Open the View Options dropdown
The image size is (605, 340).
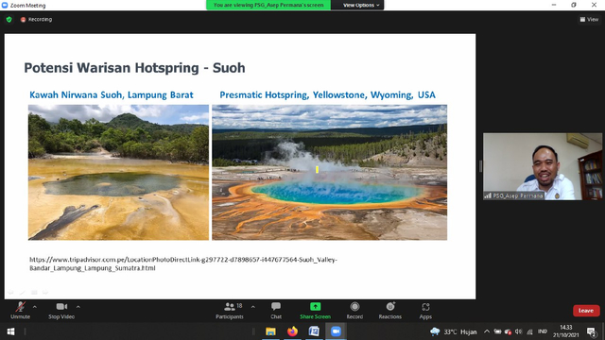click(361, 5)
